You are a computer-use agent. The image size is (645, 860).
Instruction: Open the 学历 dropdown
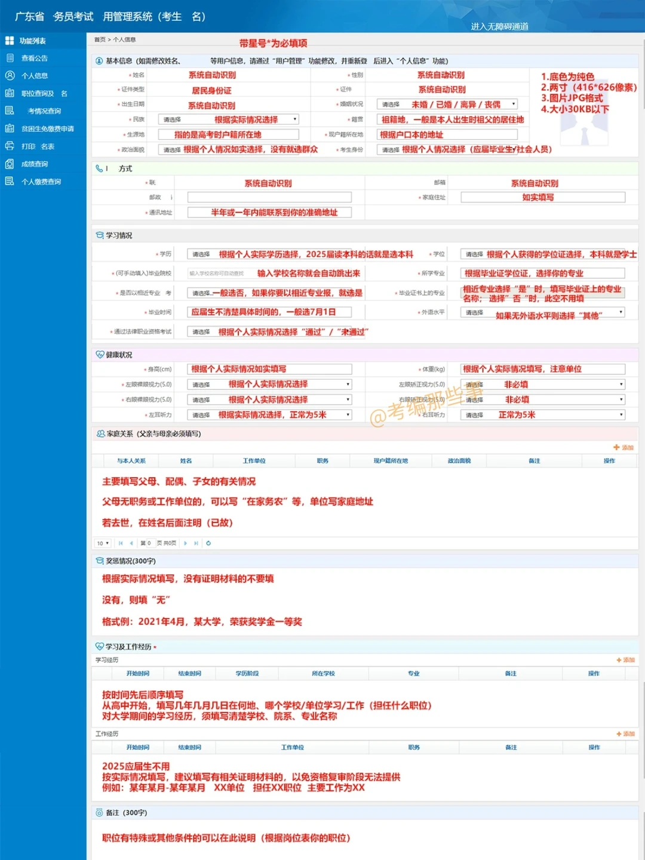269,254
